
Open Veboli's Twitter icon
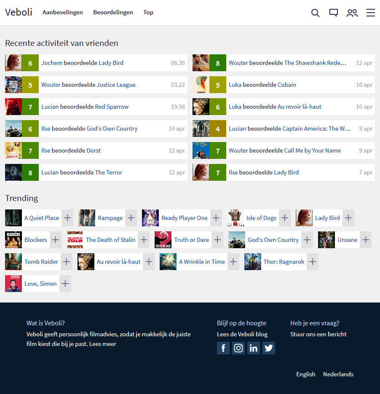point(269,348)
